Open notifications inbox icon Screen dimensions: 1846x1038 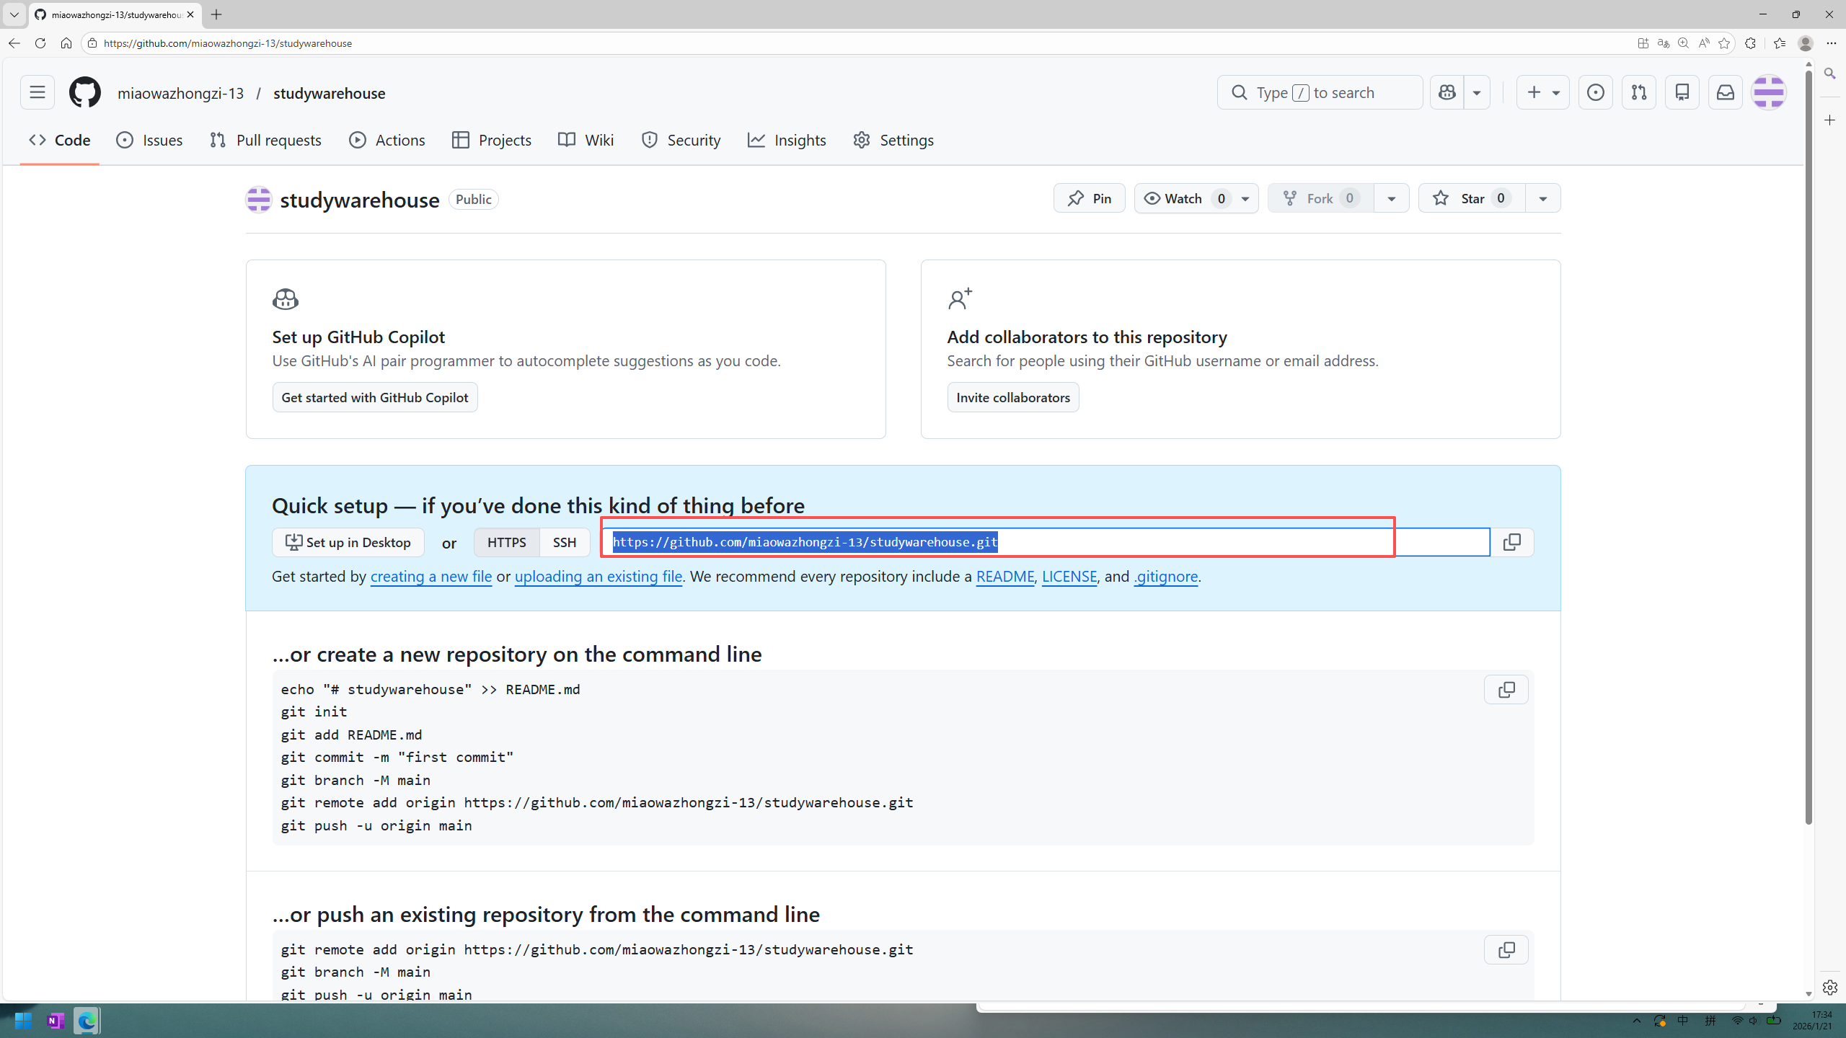(1725, 93)
